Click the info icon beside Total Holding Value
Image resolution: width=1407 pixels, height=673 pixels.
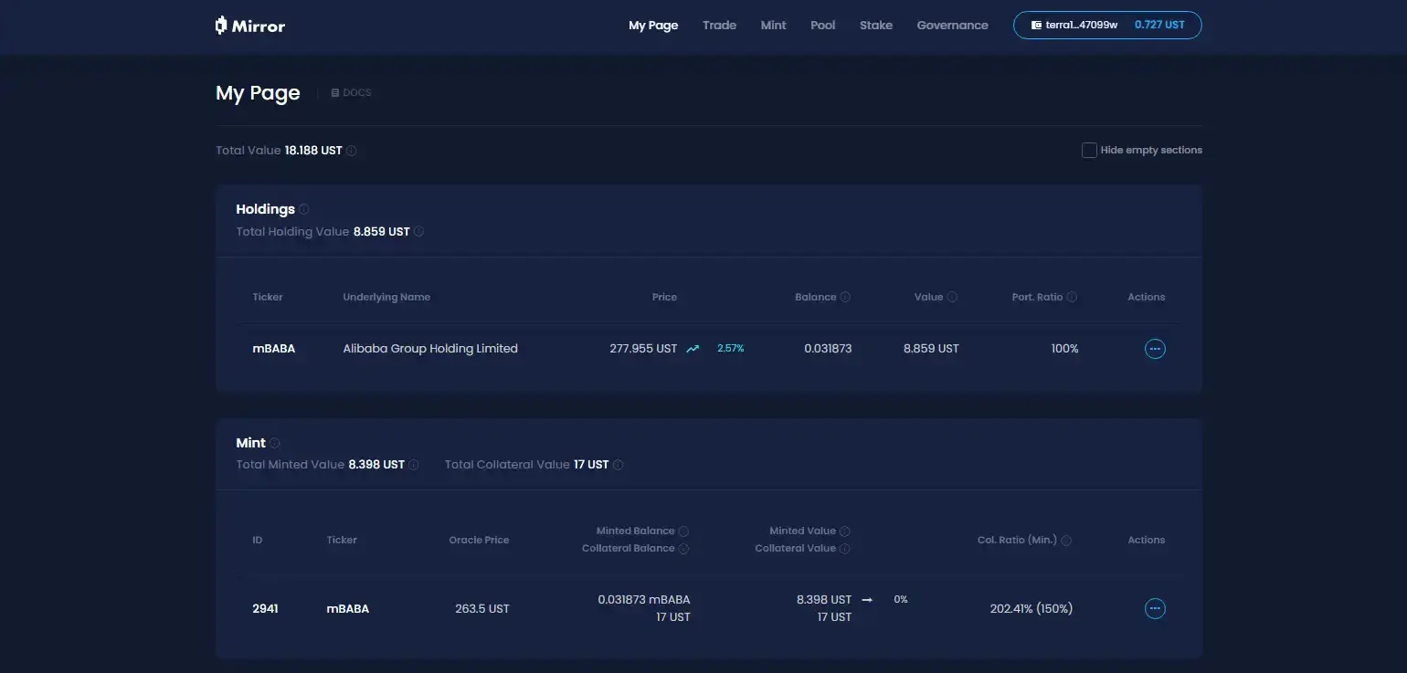(419, 232)
